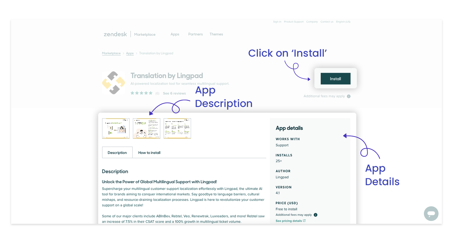Switch to the Description tab
Viewport: 453px width, 243px height.
point(117,153)
